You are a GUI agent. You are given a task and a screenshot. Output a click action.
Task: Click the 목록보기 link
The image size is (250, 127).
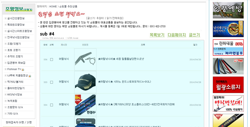coord(157,35)
